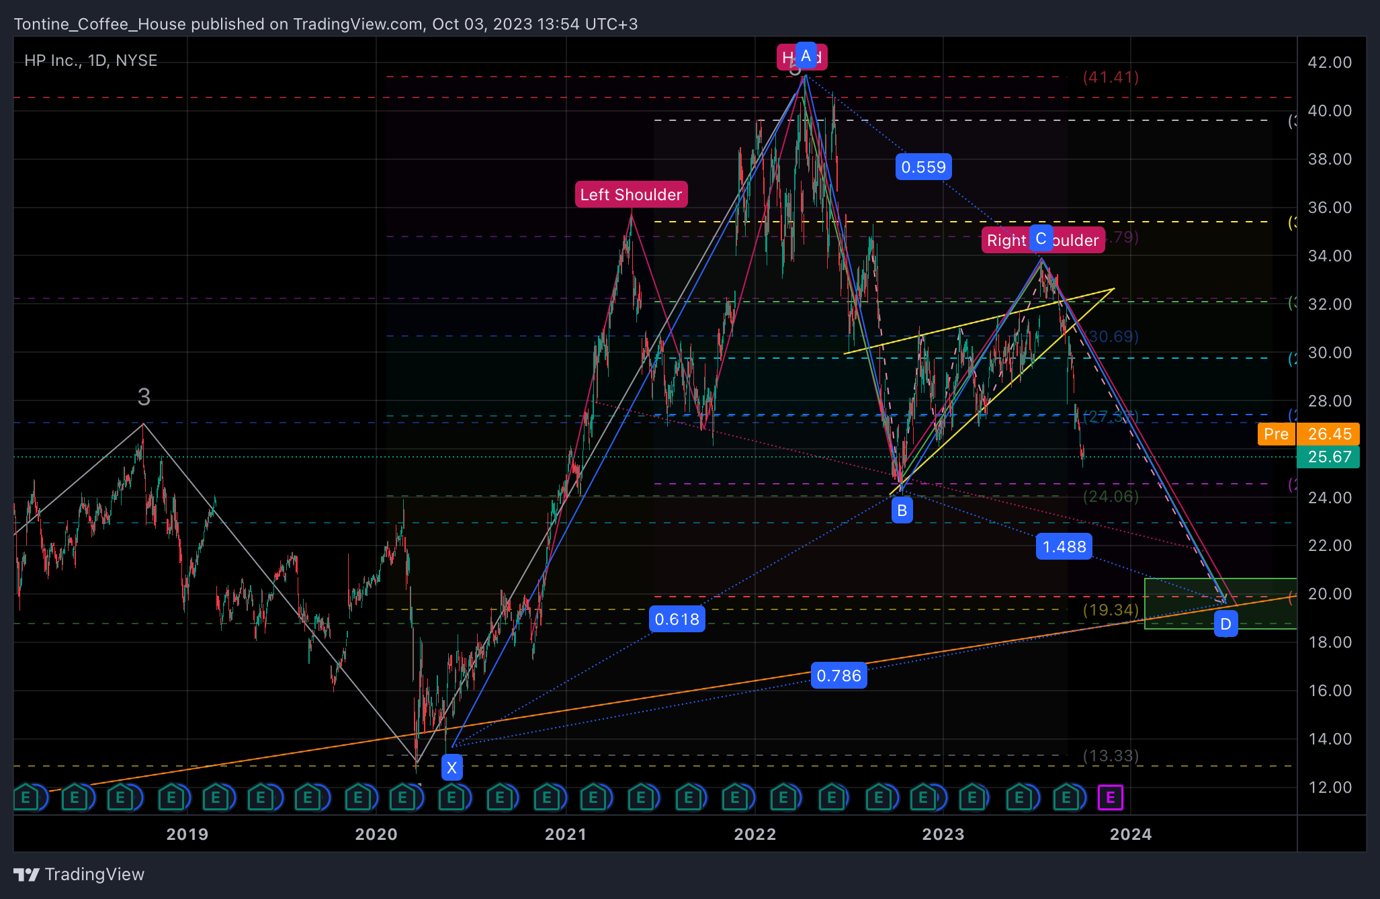Select the Right Shoulder pattern label

click(1043, 240)
